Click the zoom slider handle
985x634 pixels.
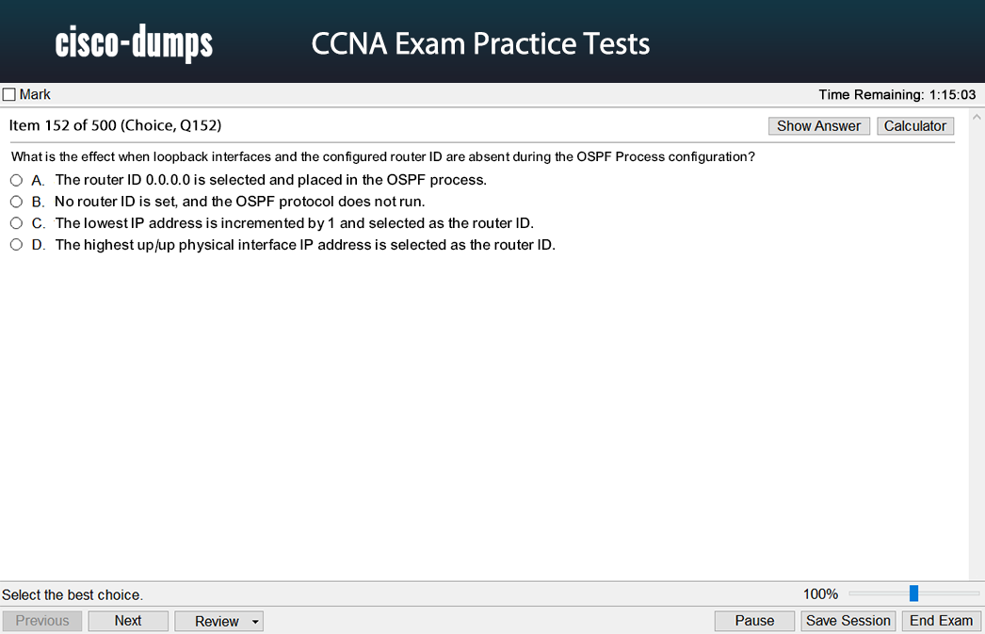click(x=913, y=593)
